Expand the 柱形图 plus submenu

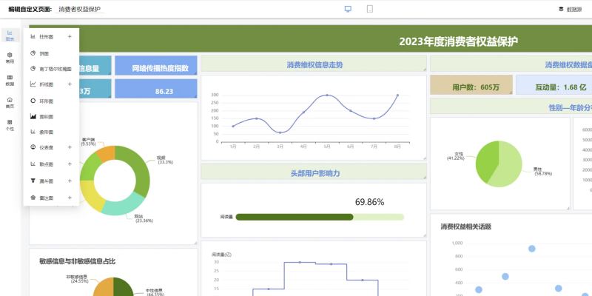point(70,36)
